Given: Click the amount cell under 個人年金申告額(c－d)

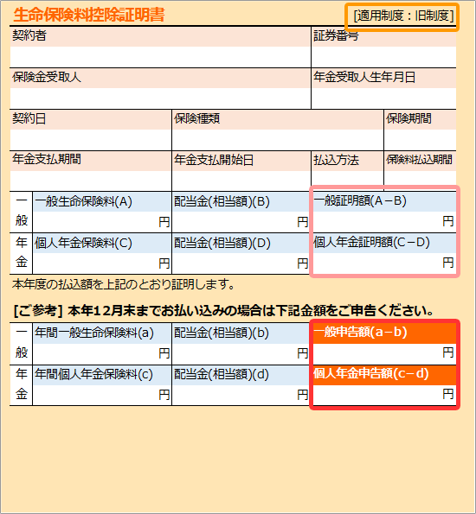Looking at the screenshot, I should (x=384, y=395).
